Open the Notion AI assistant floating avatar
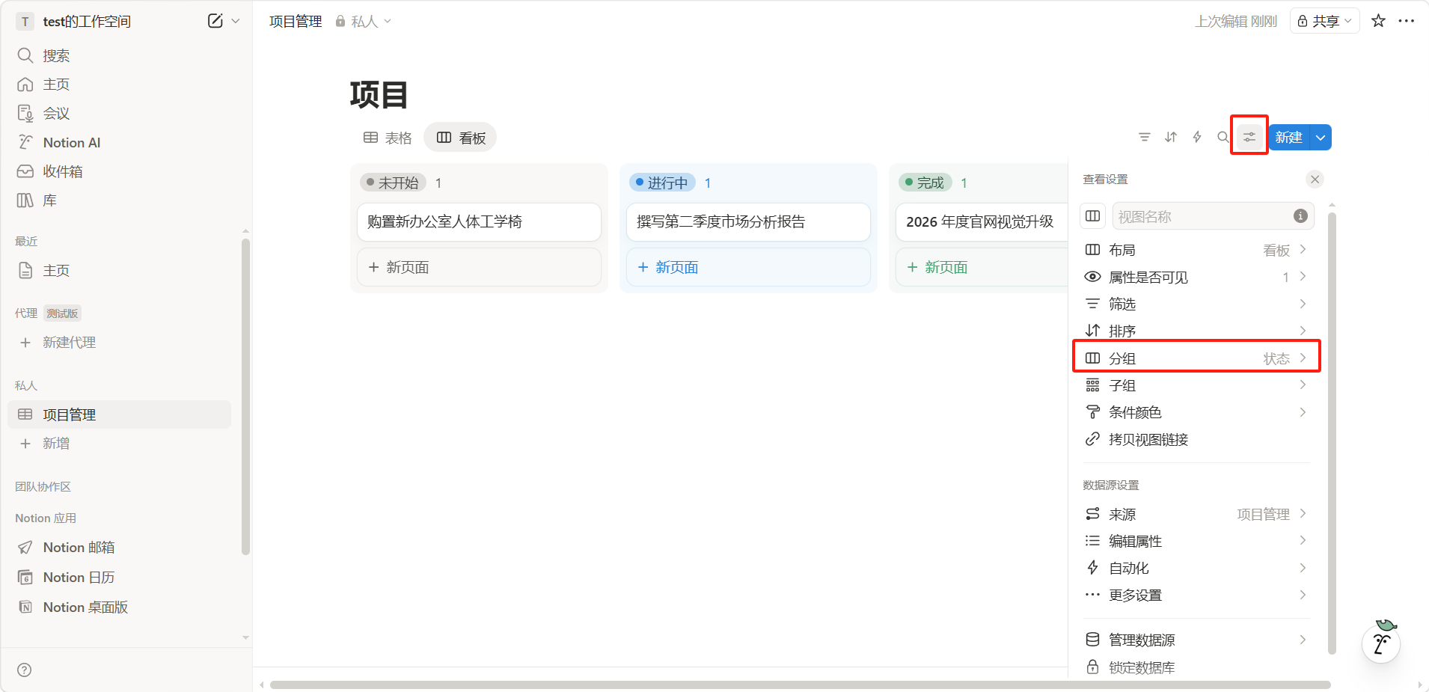 coord(1381,643)
